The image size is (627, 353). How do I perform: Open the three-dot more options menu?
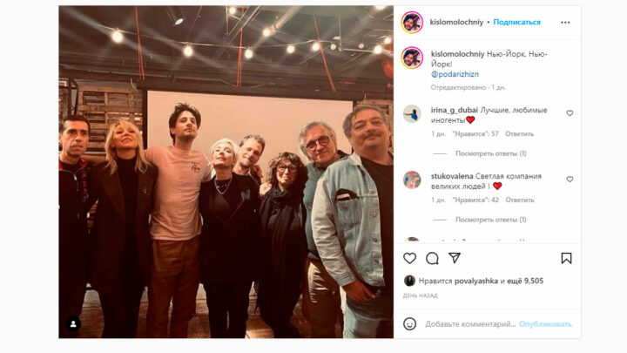point(565,23)
